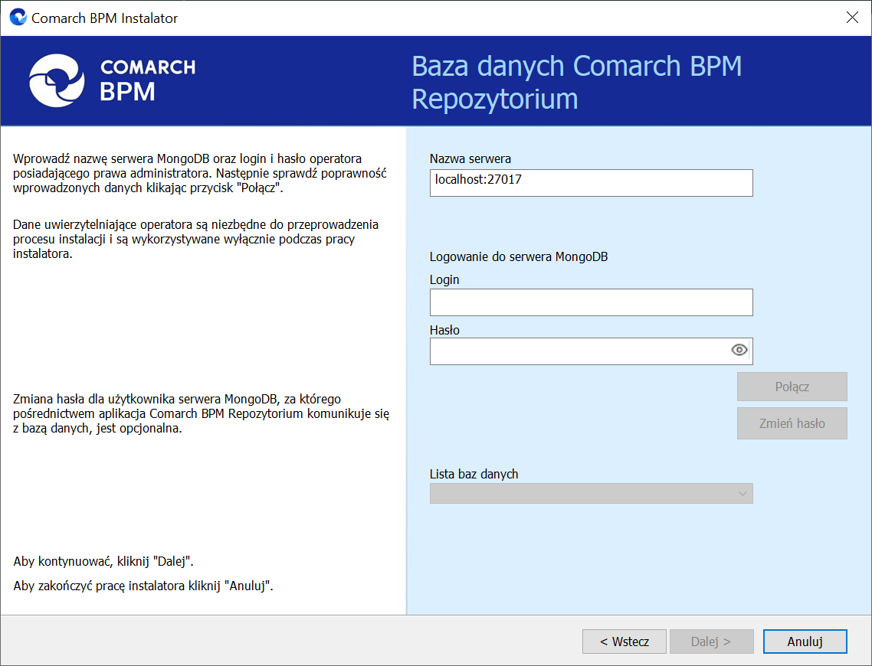The height and width of the screenshot is (666, 872).
Task: Click the Połącz button
Action: [x=792, y=387]
